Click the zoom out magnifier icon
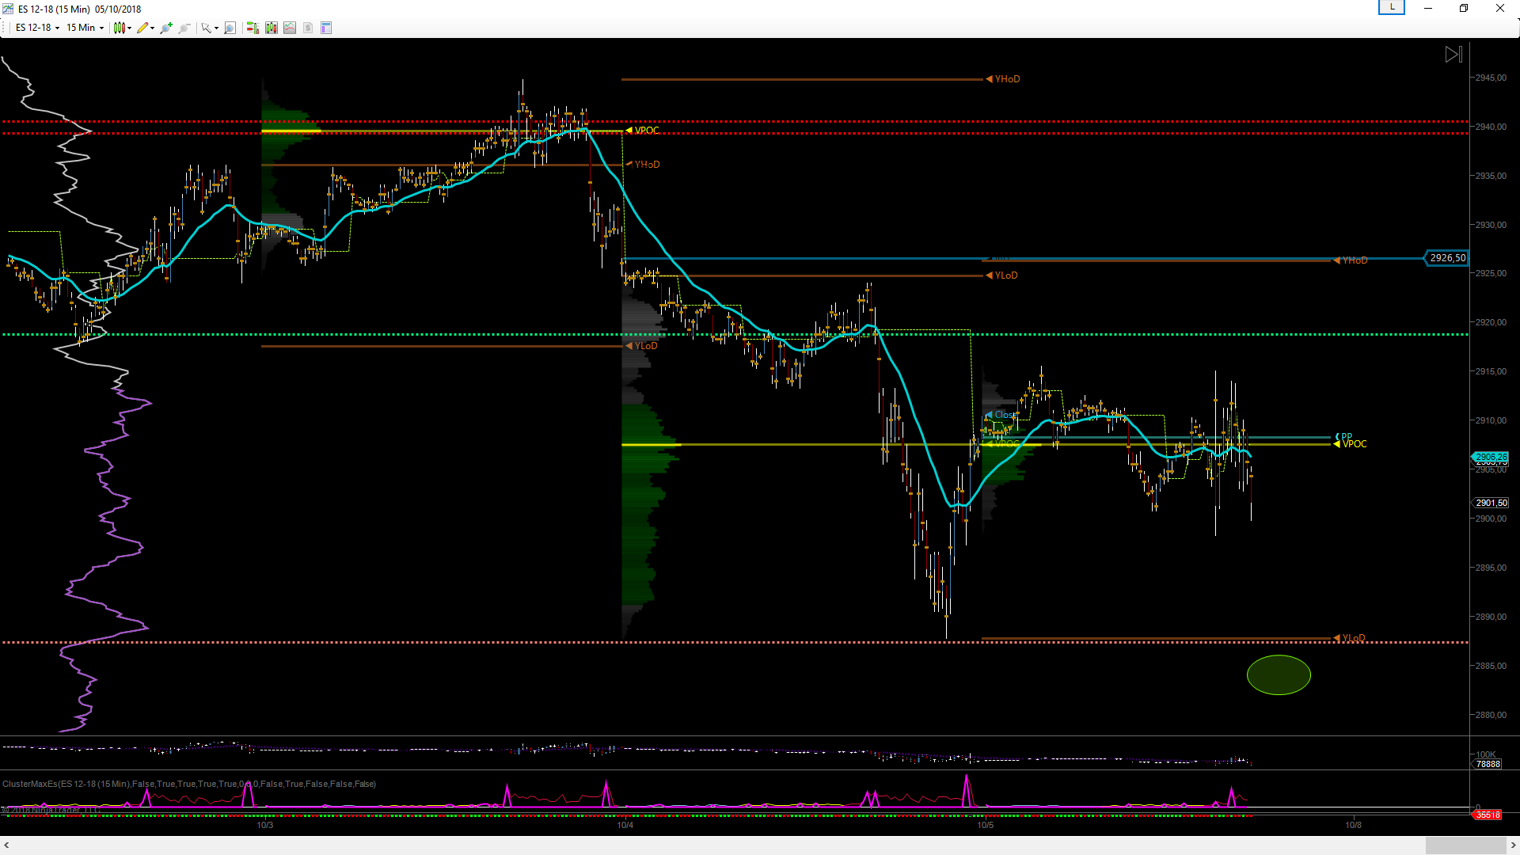 [184, 28]
